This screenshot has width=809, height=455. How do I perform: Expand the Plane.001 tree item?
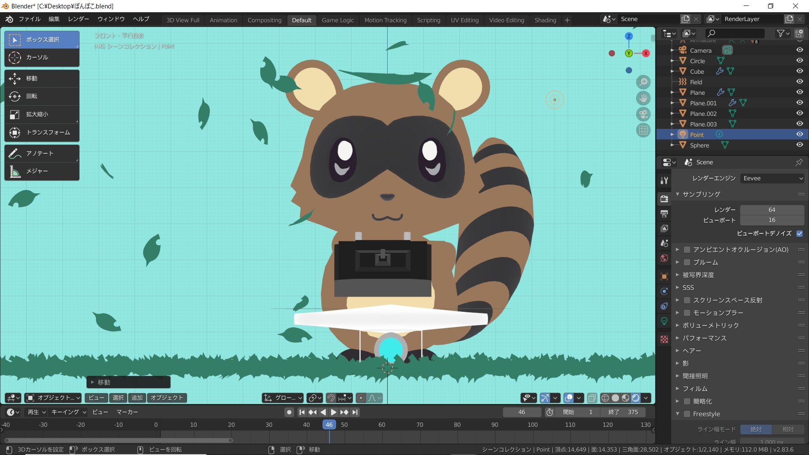672,103
